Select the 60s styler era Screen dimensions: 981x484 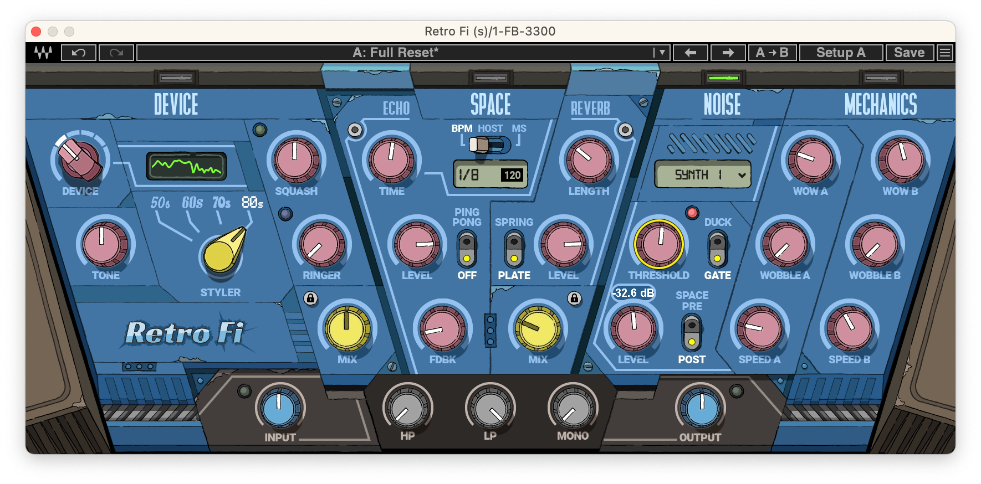192,203
